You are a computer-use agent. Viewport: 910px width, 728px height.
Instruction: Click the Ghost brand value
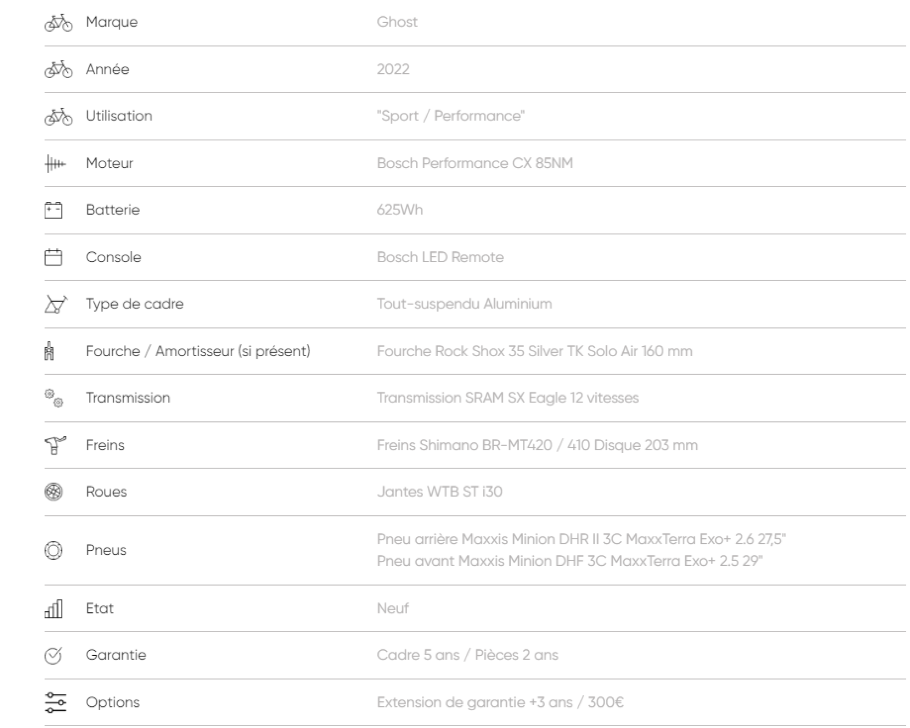click(397, 22)
